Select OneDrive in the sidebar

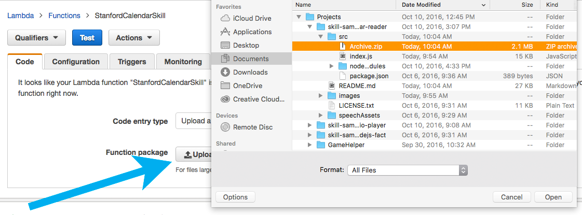pyautogui.click(x=247, y=85)
